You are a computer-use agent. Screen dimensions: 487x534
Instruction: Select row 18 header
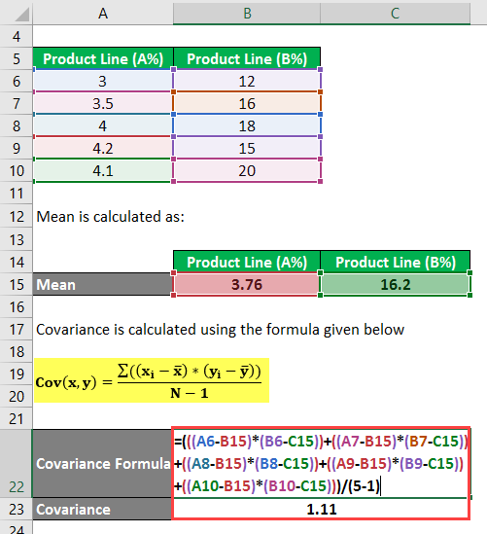coord(16,351)
